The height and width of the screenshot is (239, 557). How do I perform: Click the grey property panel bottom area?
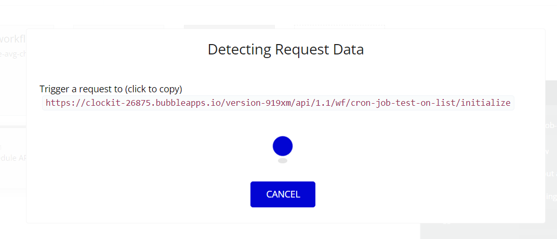(488, 231)
